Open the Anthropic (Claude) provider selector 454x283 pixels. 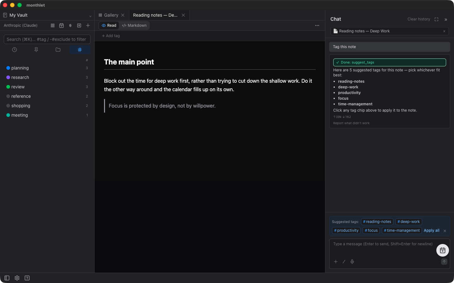[x=20, y=25]
